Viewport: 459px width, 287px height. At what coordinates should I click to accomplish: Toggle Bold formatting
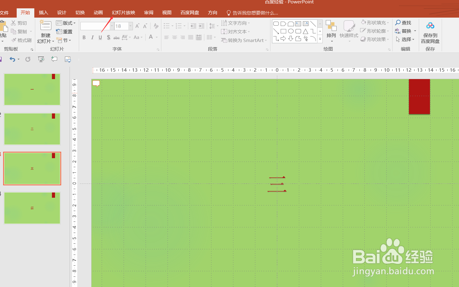click(x=84, y=37)
